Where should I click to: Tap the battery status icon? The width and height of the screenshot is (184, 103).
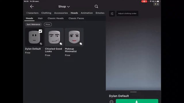(158, 1)
